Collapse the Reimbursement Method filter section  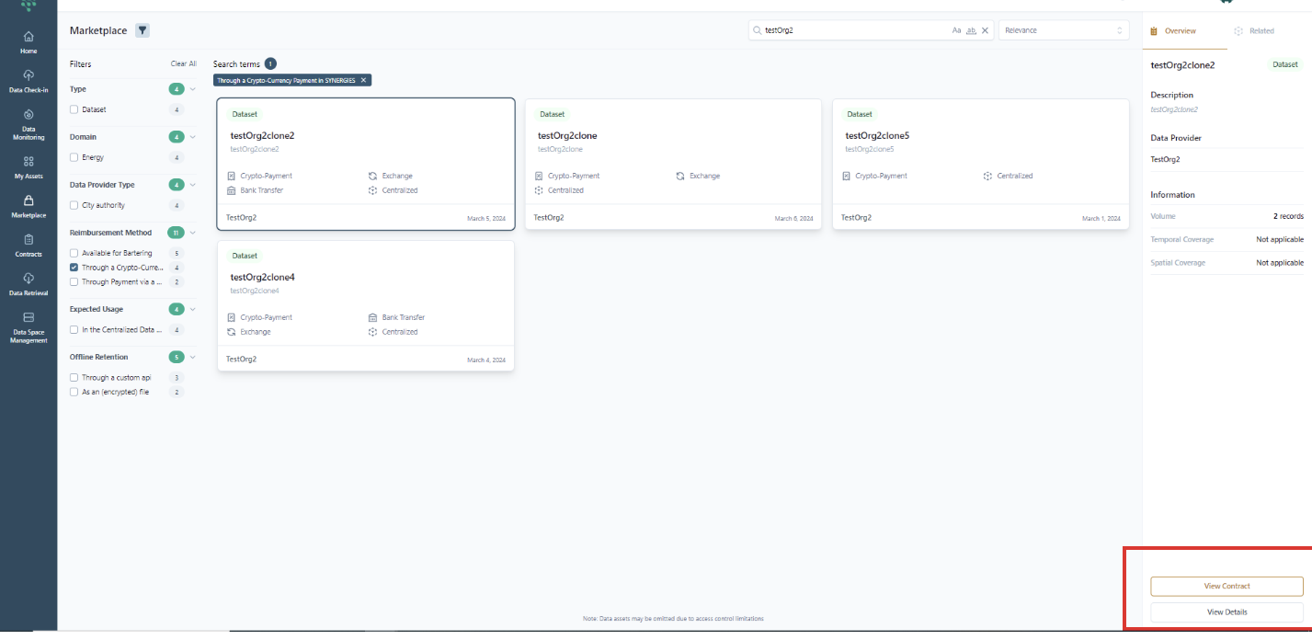(x=193, y=233)
